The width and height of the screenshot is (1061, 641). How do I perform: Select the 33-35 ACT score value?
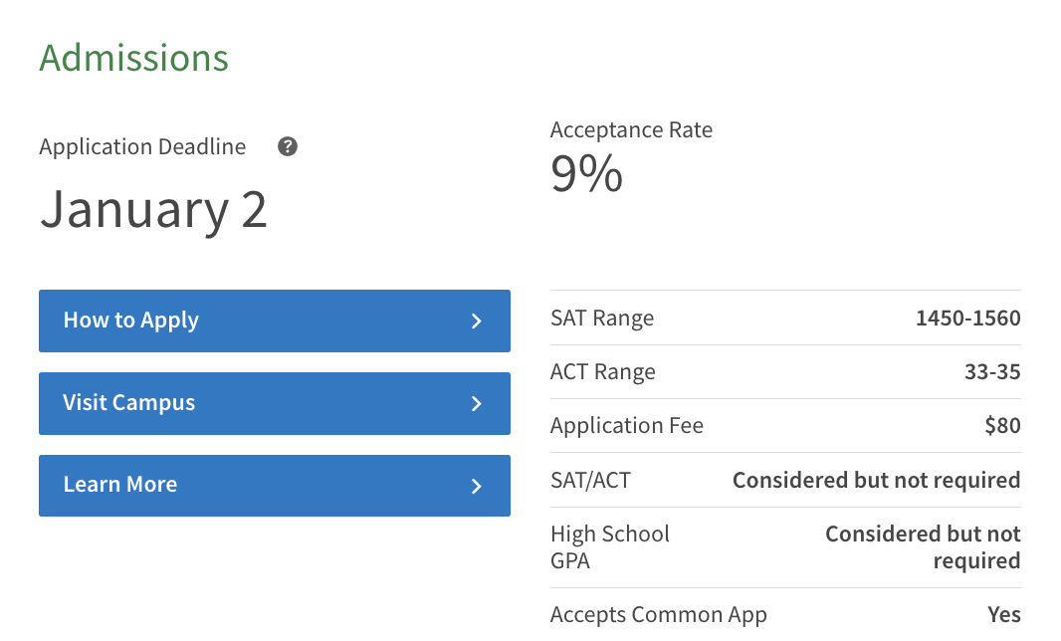992,371
